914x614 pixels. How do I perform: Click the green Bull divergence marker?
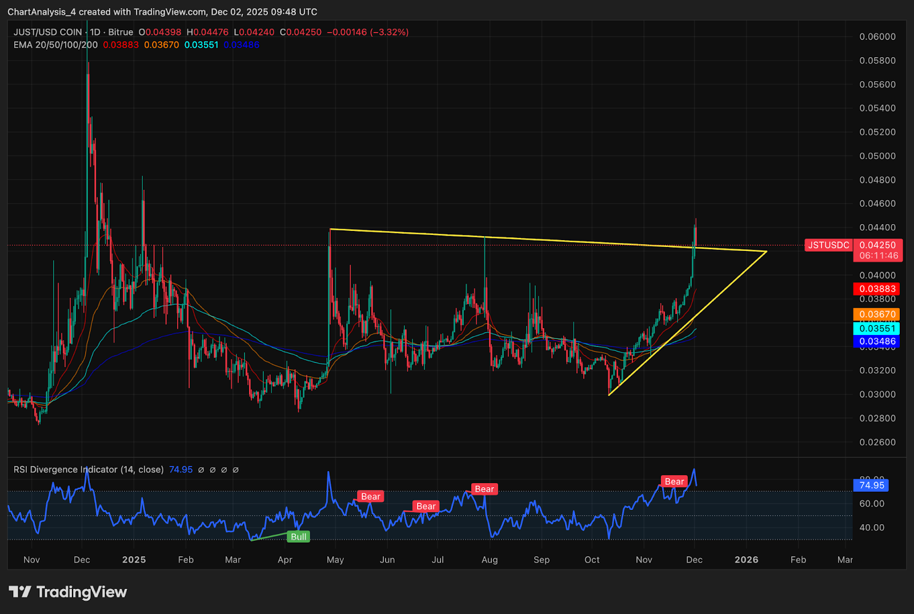pos(298,536)
